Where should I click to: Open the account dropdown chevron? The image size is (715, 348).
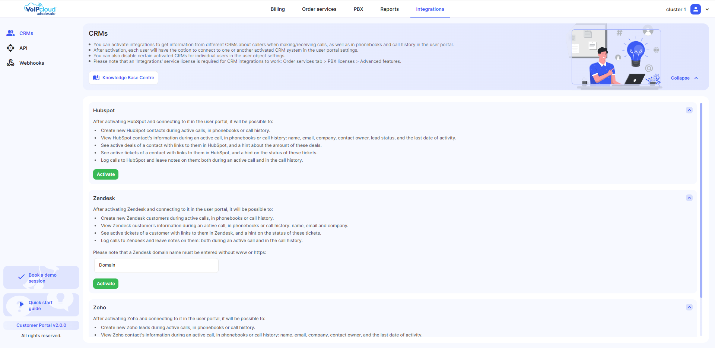coord(707,9)
